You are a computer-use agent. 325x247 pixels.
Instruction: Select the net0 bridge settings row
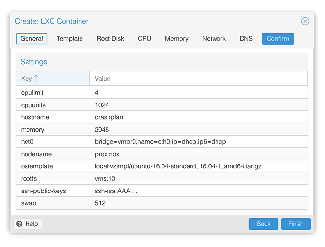pos(162,142)
